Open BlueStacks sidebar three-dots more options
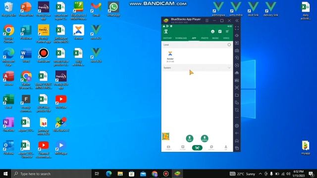The height and width of the screenshot is (178, 317). click(x=237, y=118)
